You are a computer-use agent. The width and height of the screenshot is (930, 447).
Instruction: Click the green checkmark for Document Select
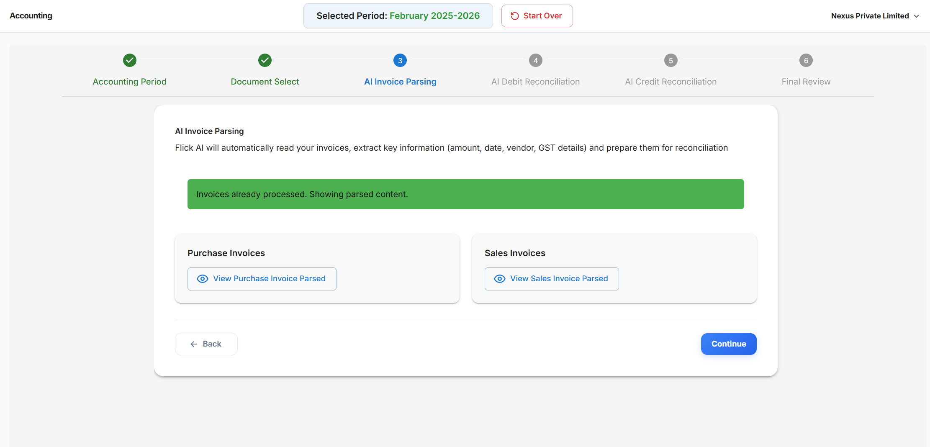coord(265,60)
